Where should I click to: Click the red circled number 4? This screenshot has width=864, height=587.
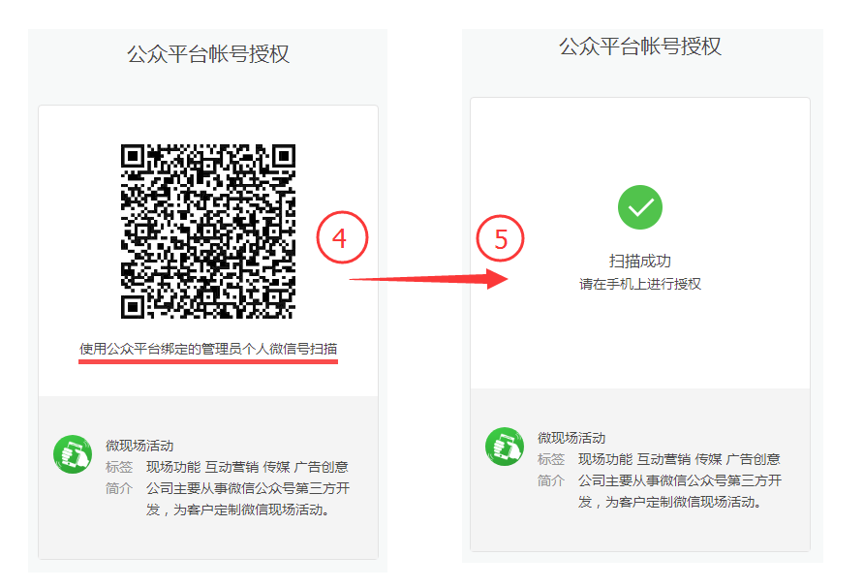pos(342,237)
